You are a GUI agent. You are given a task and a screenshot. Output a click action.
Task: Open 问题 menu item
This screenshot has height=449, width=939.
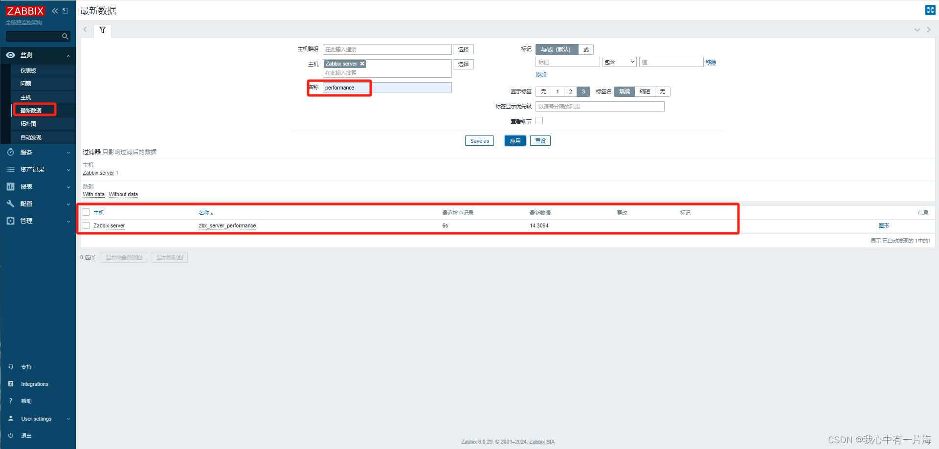pyautogui.click(x=25, y=84)
